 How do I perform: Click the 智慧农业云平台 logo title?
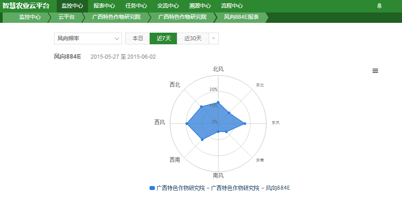26,6
